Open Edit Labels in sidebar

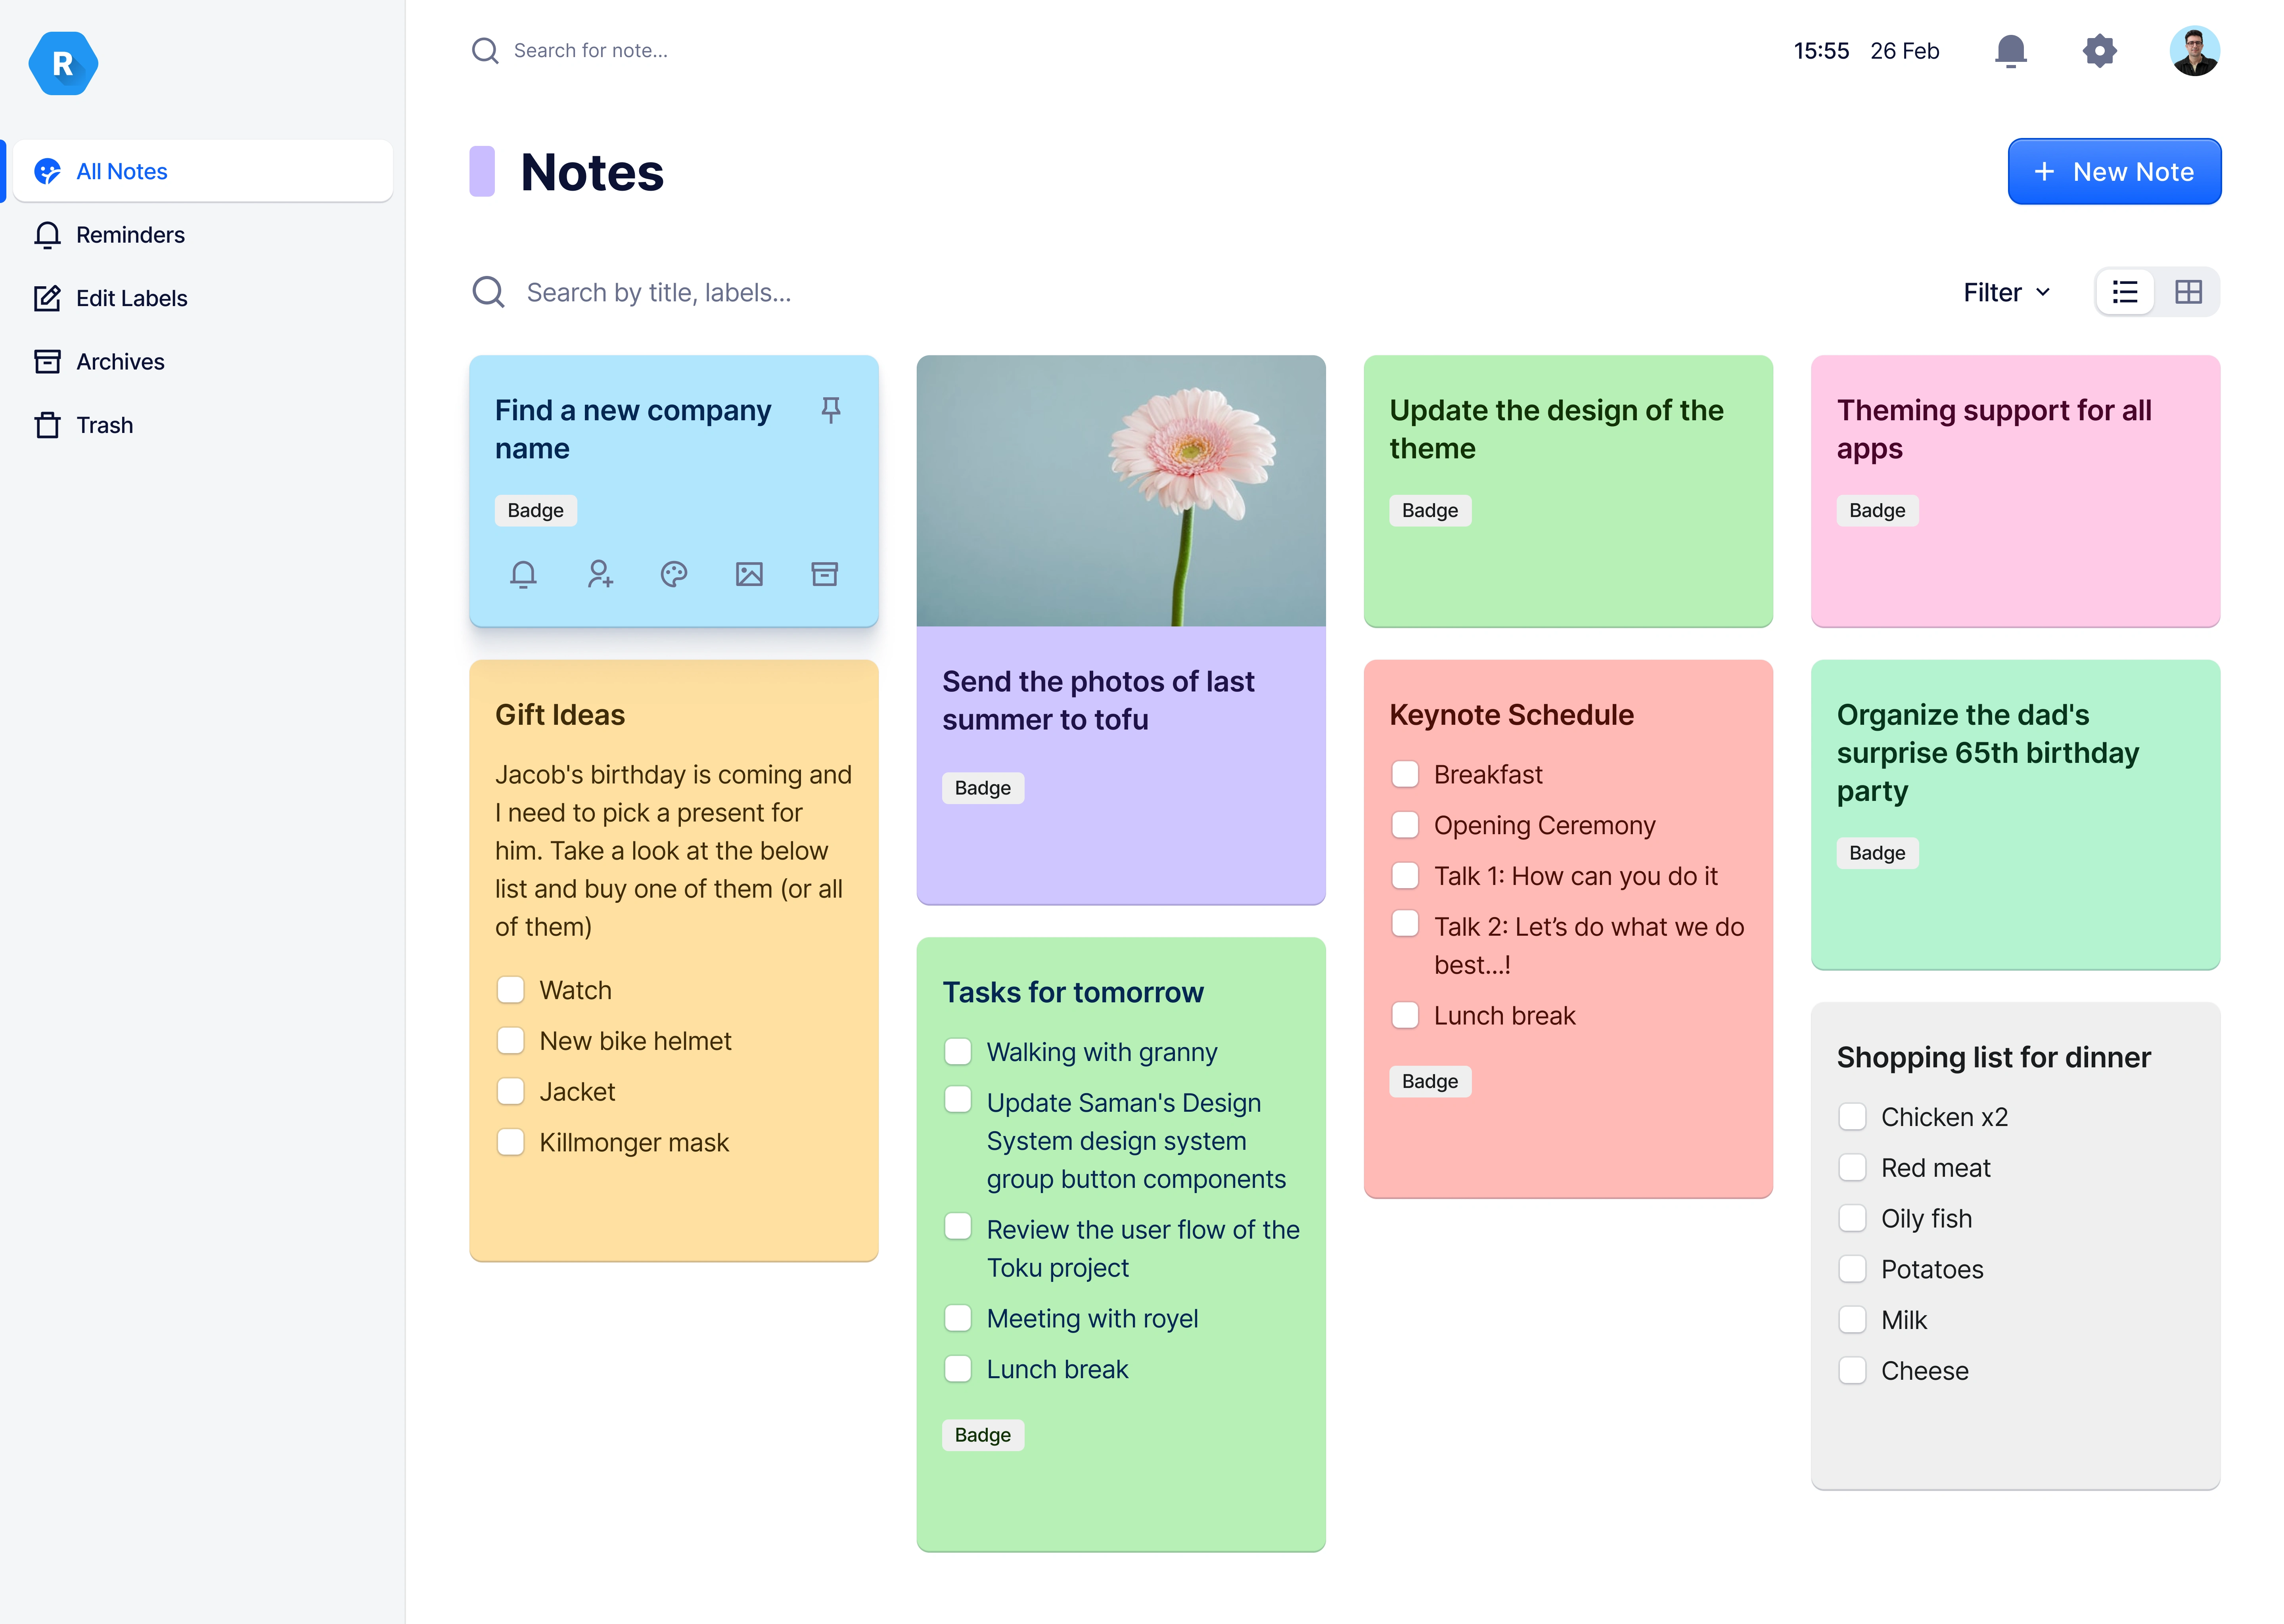(x=203, y=298)
